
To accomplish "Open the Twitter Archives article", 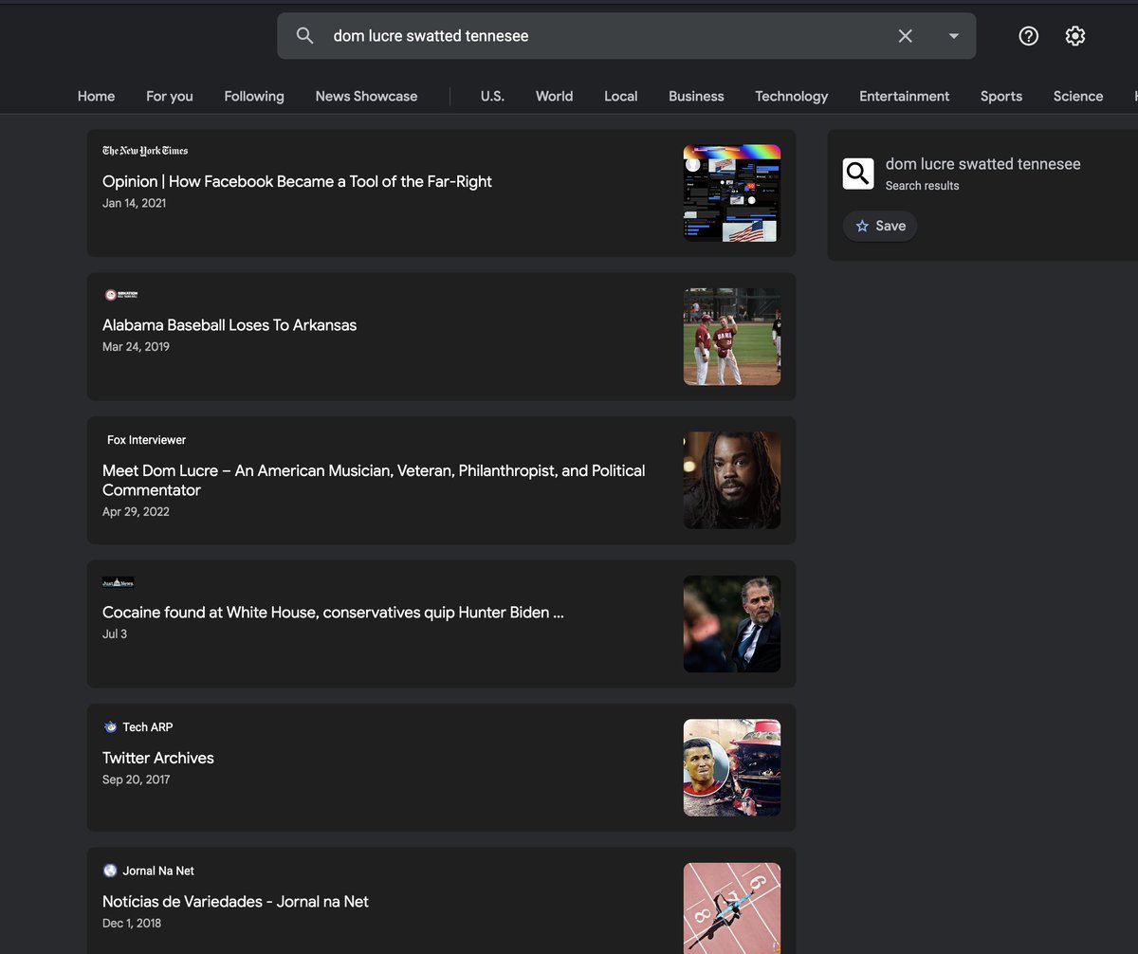I will click(158, 758).
